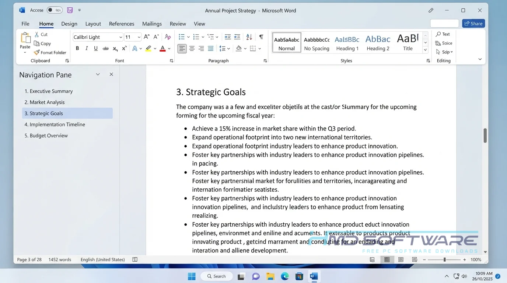Open File Explorer from the taskbar
This screenshot has height=283, width=507.
tap(270, 276)
